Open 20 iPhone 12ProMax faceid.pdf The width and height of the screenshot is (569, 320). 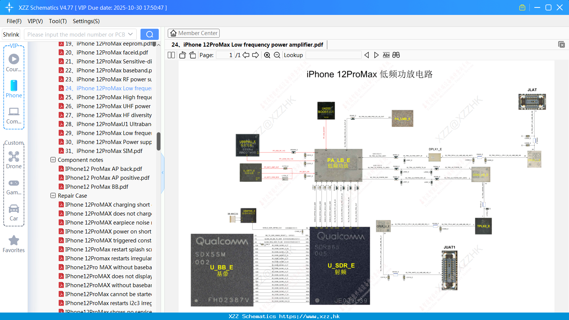point(106,53)
